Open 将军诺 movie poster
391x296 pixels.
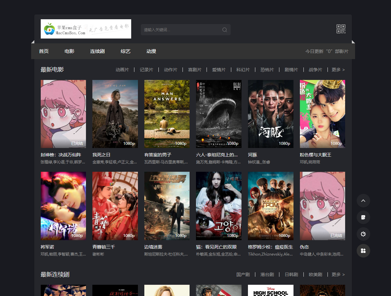63,206
